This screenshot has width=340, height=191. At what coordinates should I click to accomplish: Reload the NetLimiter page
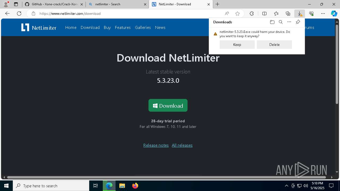[x=19, y=14]
